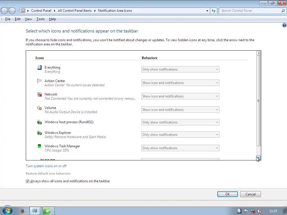287x215 pixels.
Task: Open the Windows Start orb
Action: pyautogui.click(x=7, y=210)
